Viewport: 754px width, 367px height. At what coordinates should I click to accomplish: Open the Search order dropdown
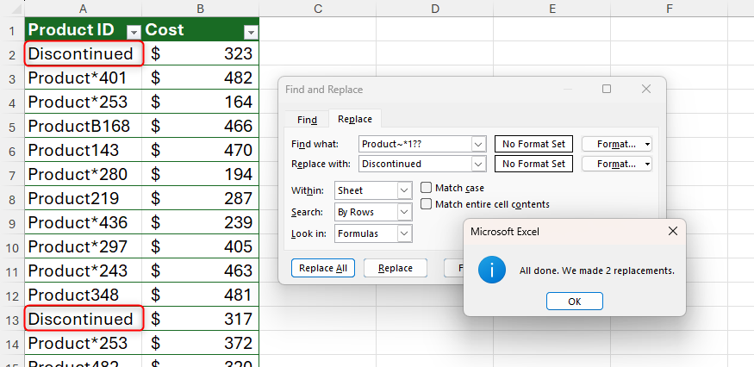404,212
